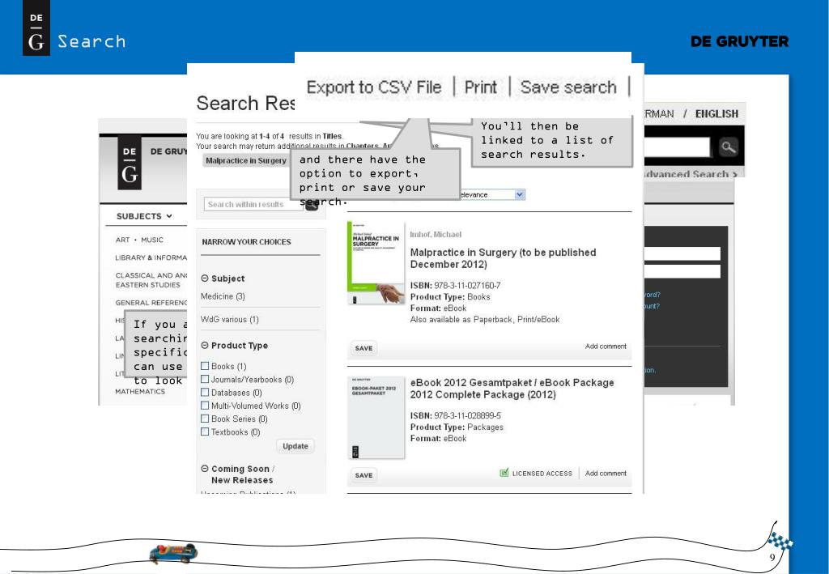Click the De Gruyter DG logo in slide header
The image size is (829, 574).
click(36, 28)
